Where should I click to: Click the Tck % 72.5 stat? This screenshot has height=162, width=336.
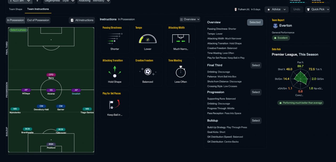(x=315, y=69)
